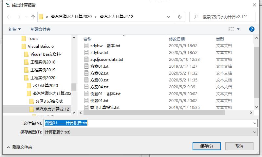Select 工程实例2019 in folder tree
Screen dimensions: 262x157
point(43,70)
